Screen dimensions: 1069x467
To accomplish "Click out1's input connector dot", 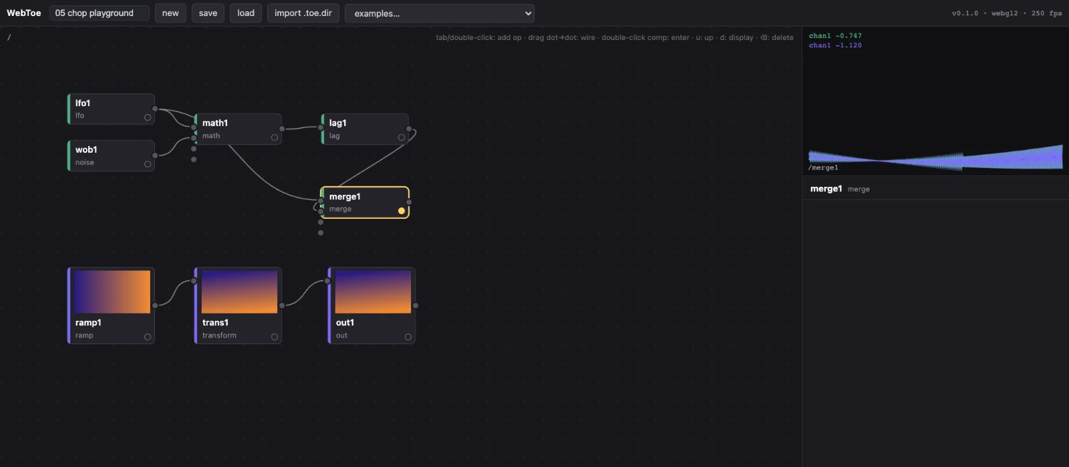I will tap(327, 281).
